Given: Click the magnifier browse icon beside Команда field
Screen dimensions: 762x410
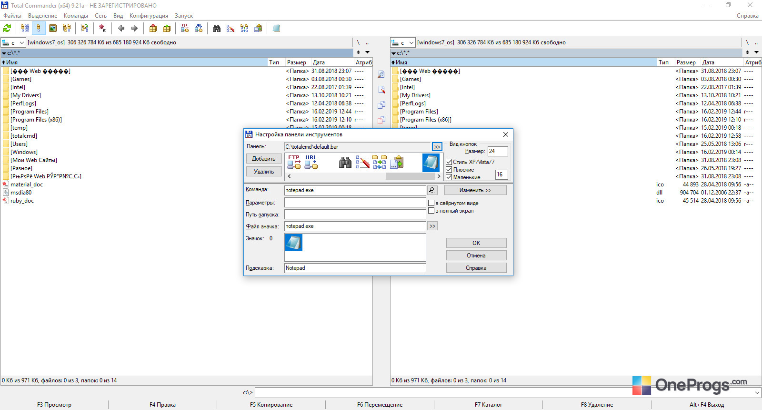Looking at the screenshot, I should coord(432,190).
